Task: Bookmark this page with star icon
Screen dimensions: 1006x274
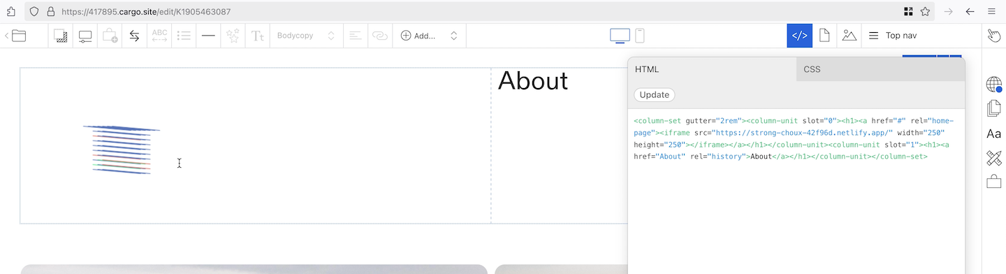Action: pos(925,11)
